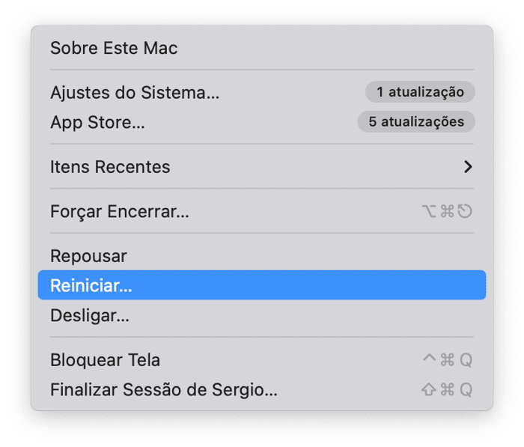Open Sobre Este Mac
The image size is (524, 447).
point(114,49)
